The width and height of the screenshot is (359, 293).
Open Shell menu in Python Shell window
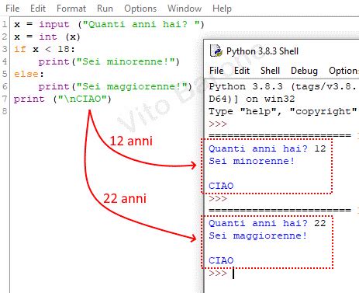(x=270, y=71)
